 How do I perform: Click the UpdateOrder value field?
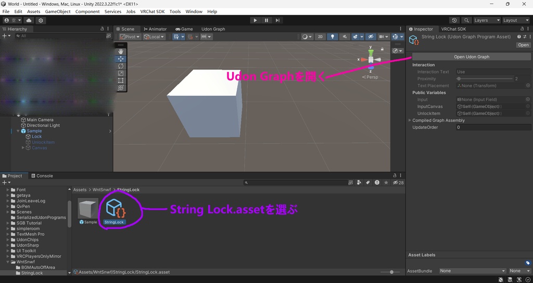pos(493,127)
